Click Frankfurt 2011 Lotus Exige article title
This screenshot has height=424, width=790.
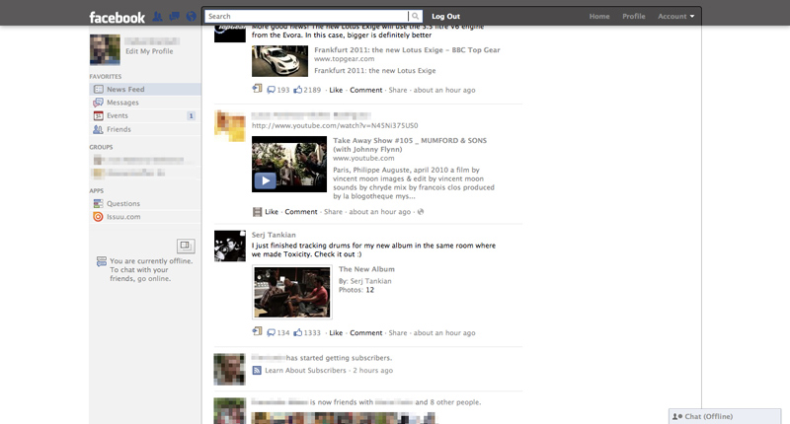pos(407,49)
